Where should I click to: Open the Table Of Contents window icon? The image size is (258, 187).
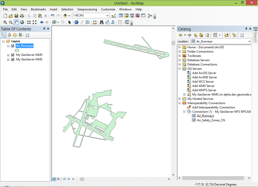[121, 15]
